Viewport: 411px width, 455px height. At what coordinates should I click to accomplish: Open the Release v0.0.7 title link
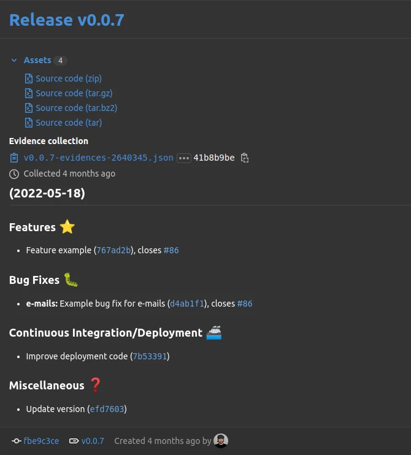pyautogui.click(x=66, y=20)
